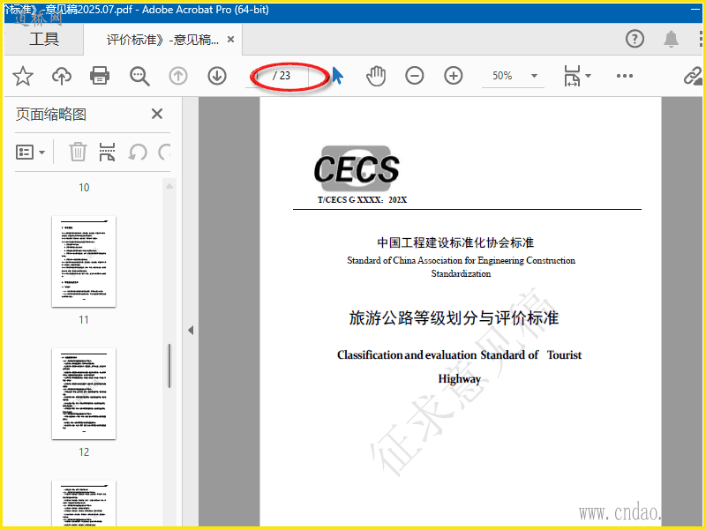The height and width of the screenshot is (529, 706).
Task: Click the 中国工程建设标准化协会标准 heading
Action: click(x=455, y=243)
